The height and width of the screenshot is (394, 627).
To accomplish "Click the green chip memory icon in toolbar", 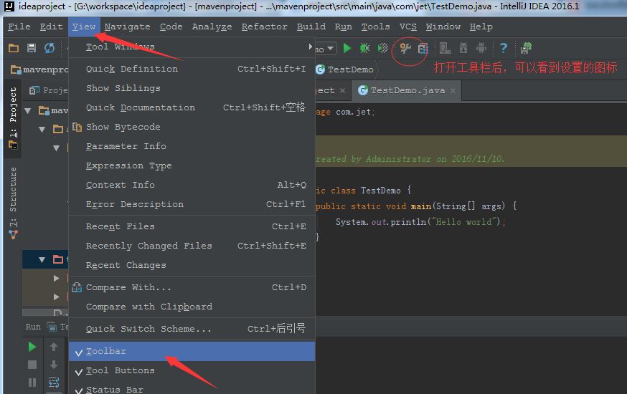I will tap(526, 48).
